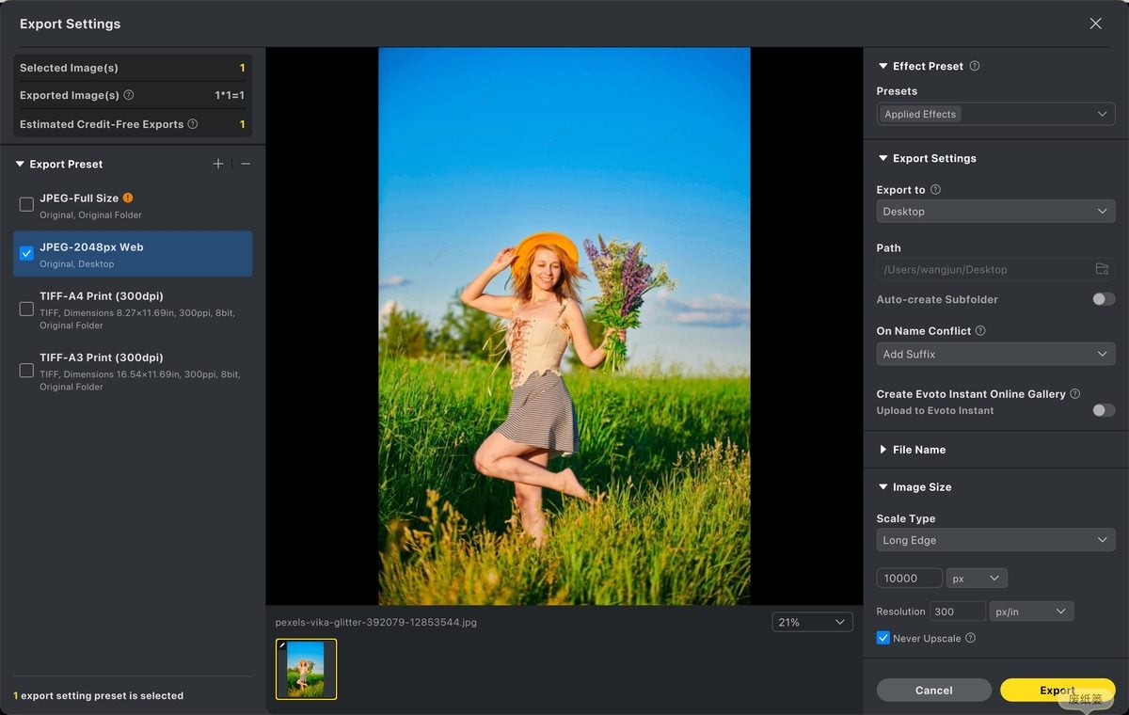1129x715 pixels.
Task: Collapse the Effect Preset section
Action: [x=883, y=66]
